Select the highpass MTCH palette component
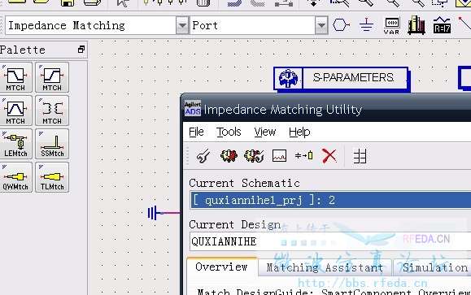This screenshot has width=471, height=295. pyautogui.click(x=52, y=77)
